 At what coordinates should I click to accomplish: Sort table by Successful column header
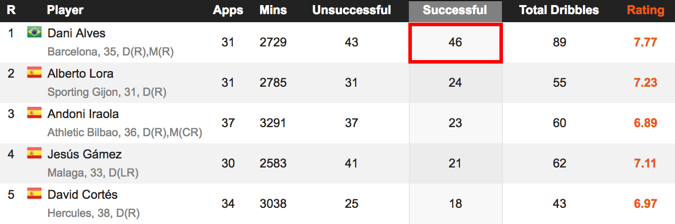pyautogui.click(x=455, y=11)
